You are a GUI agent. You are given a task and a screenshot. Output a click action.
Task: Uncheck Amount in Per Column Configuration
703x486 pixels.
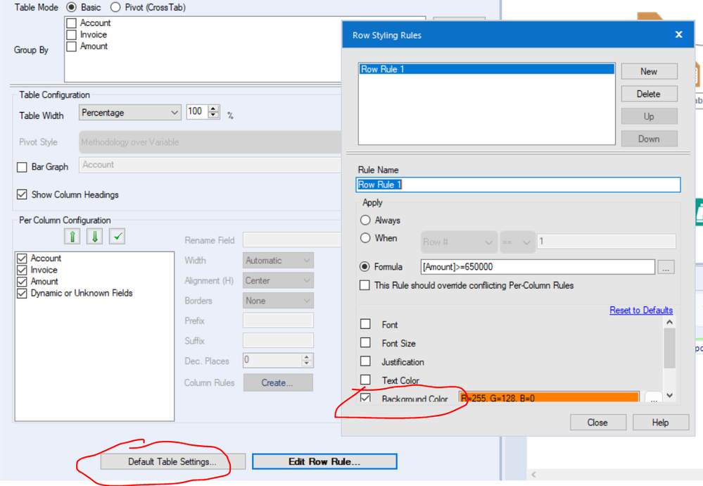[x=22, y=282]
